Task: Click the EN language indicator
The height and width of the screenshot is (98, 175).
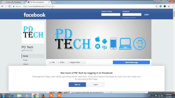Action: click(149, 96)
